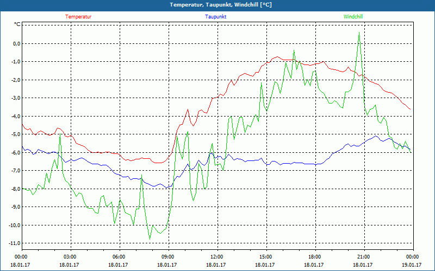Click the Temperatur peak near 15:30

(x=277, y=57)
